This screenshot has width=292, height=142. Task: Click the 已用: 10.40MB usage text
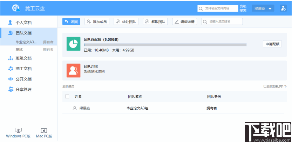coord(96,50)
